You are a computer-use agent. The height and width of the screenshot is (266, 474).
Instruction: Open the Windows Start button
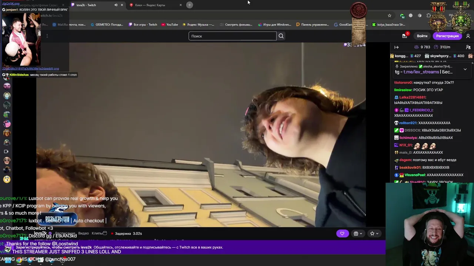[x=7, y=260]
